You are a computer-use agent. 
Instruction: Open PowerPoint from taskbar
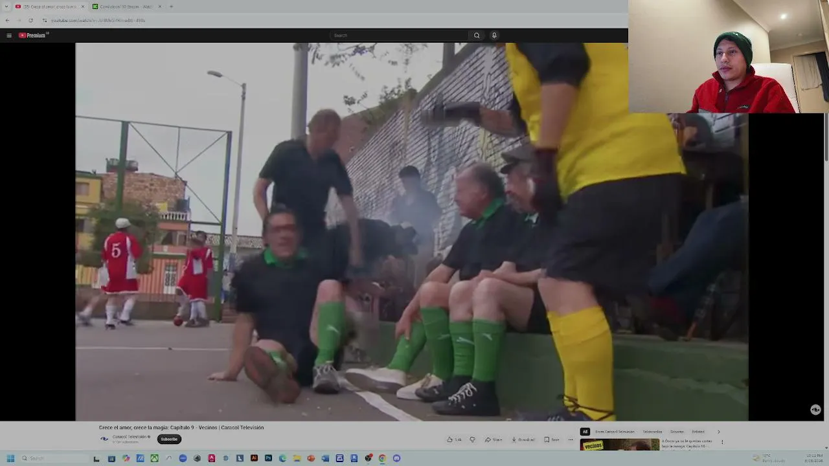(x=311, y=458)
